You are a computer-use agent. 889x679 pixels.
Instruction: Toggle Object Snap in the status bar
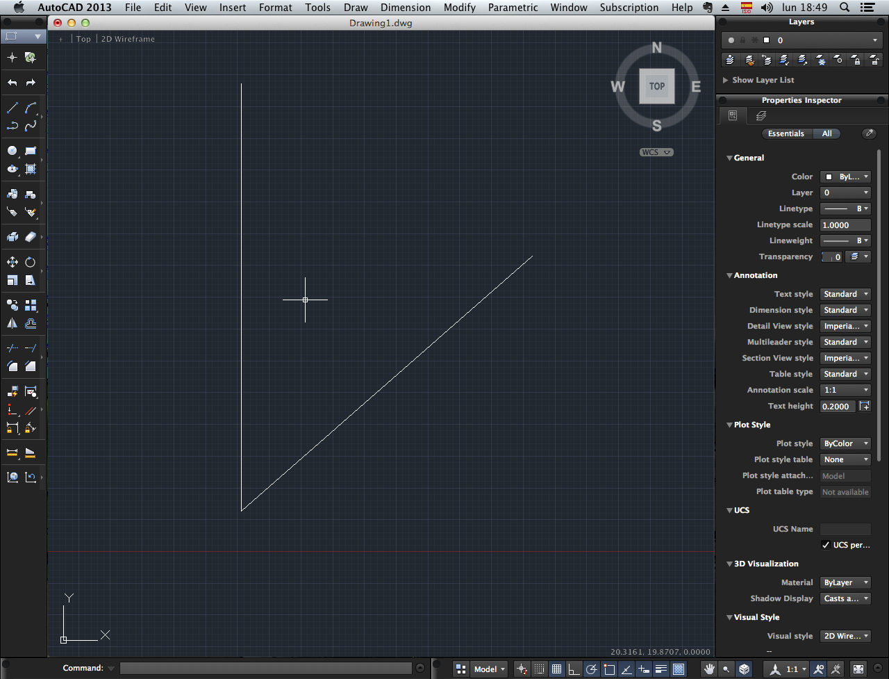[x=609, y=669]
